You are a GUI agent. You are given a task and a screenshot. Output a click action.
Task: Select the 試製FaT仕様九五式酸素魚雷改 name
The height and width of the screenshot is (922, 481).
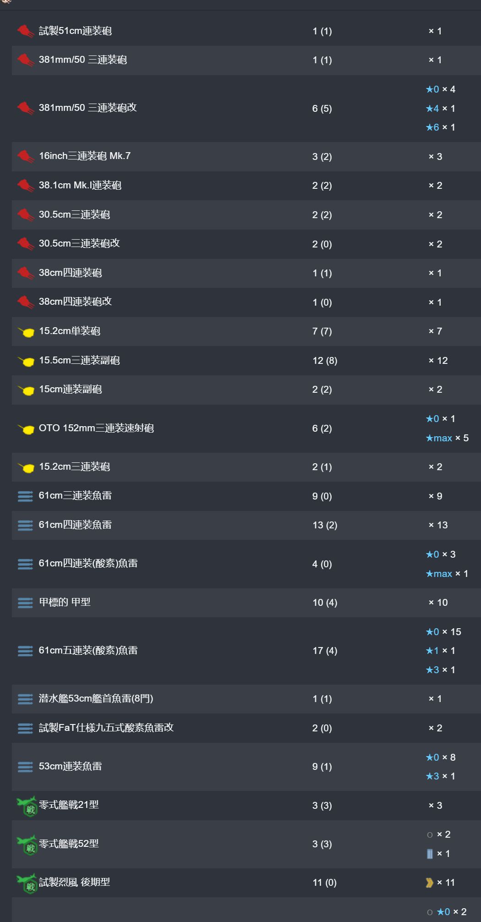click(x=106, y=728)
